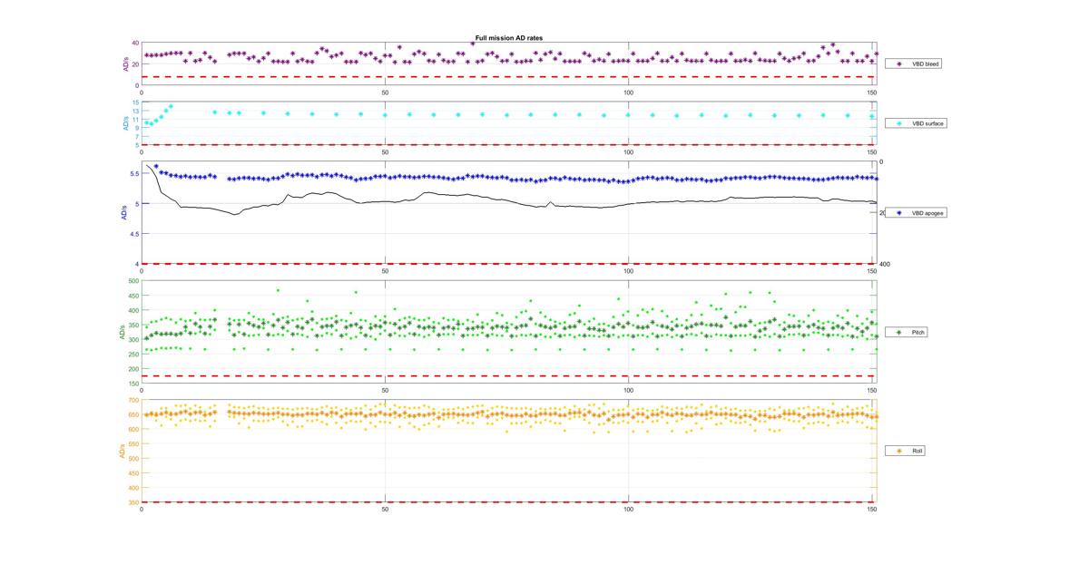Click the 100 x-axis tick under Roll plot

pos(629,510)
